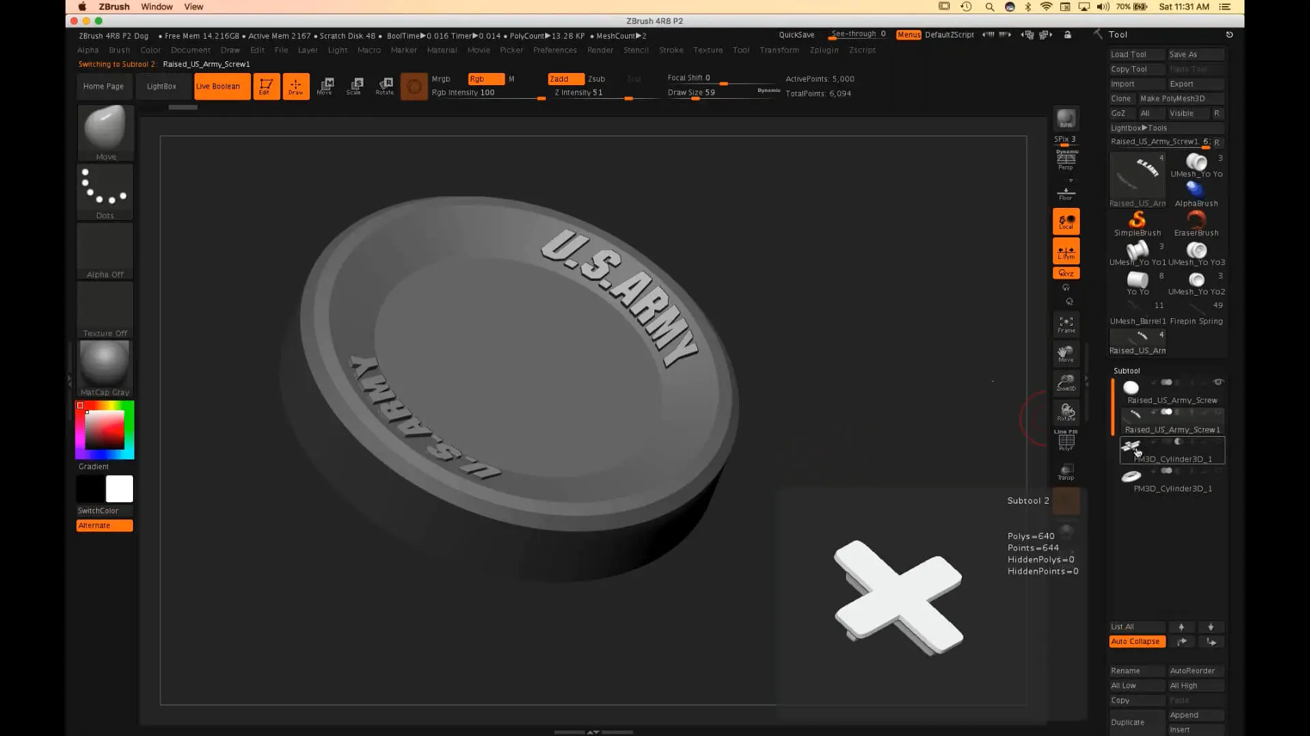Open the Alpha Off selector

(105, 250)
